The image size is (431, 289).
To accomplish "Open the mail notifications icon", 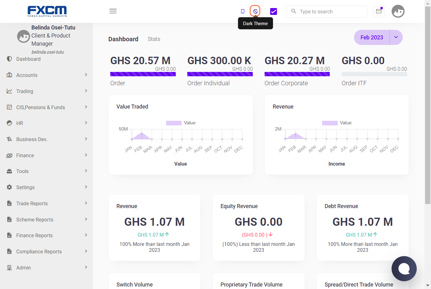I will coord(379,11).
